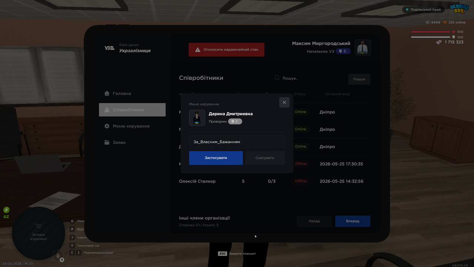This screenshot has height=267, width=474.
Task: Click the armor shield icon in HUD
Action: 454,37
